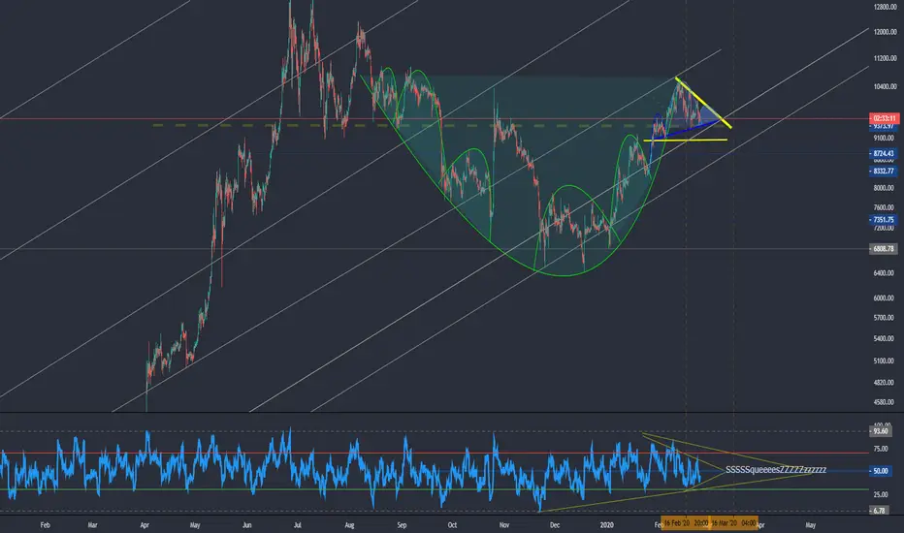Click the 25.00 indicator scale value

[x=881, y=494]
